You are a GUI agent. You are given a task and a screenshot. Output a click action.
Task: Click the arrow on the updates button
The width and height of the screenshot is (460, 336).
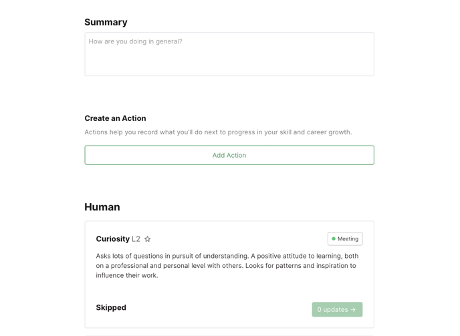click(x=354, y=310)
